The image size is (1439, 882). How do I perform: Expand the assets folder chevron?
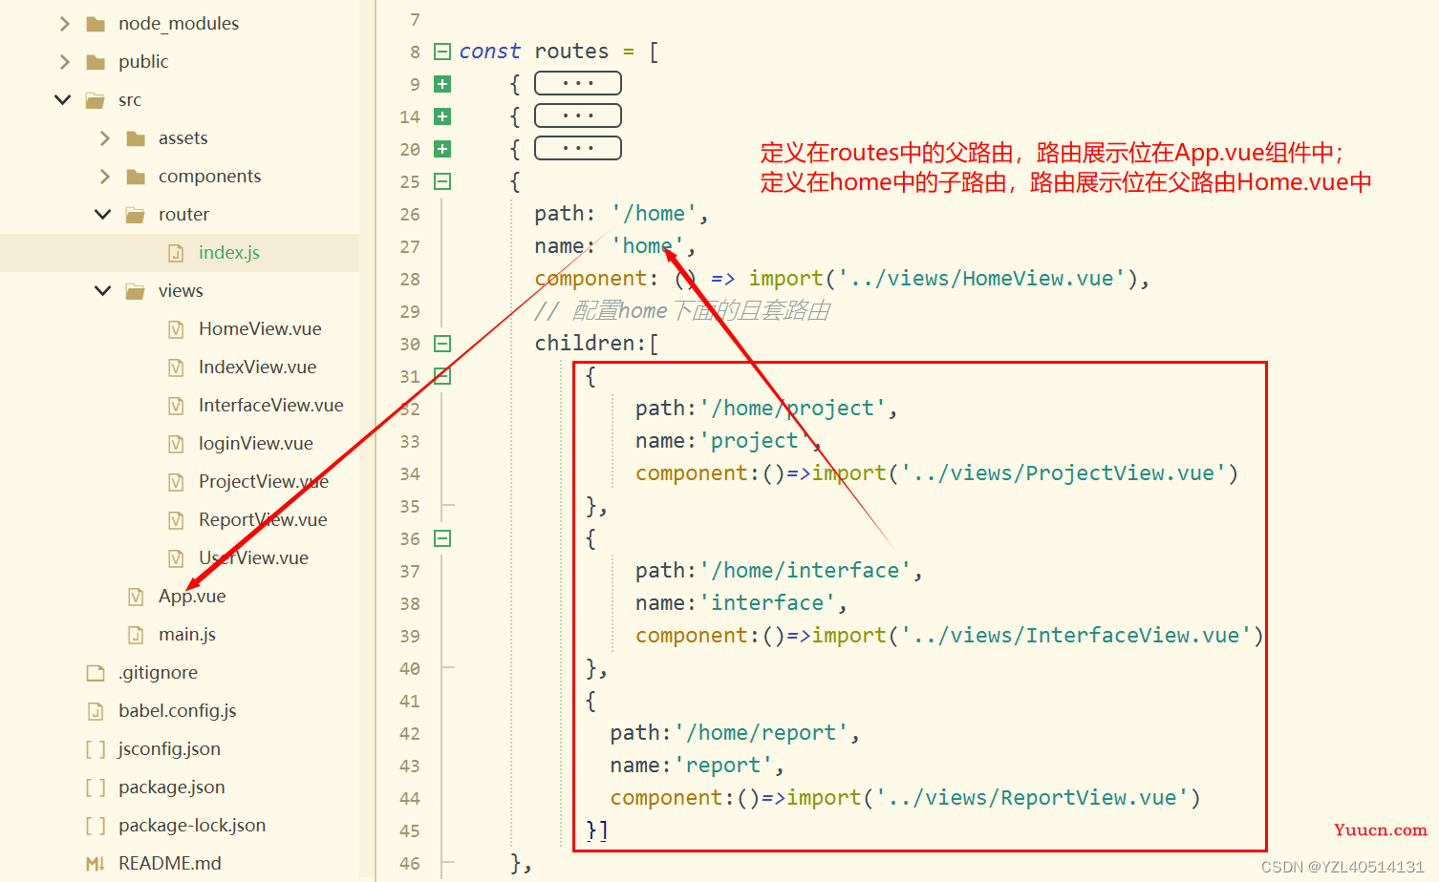(x=104, y=138)
